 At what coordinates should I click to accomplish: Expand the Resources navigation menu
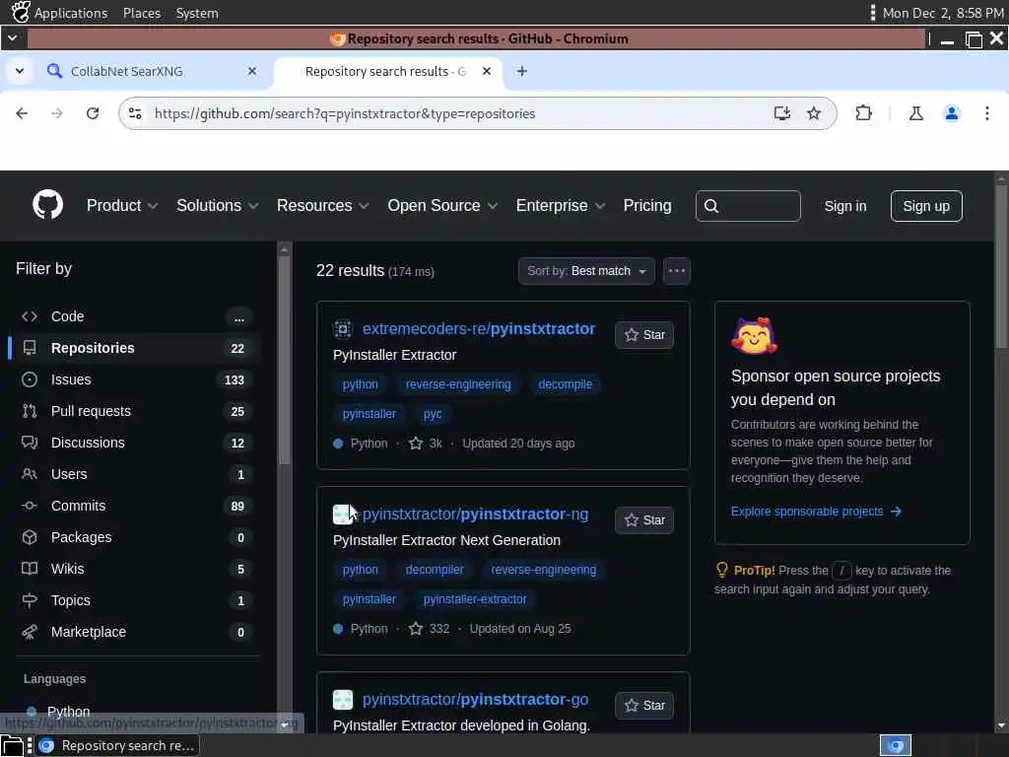pos(322,206)
